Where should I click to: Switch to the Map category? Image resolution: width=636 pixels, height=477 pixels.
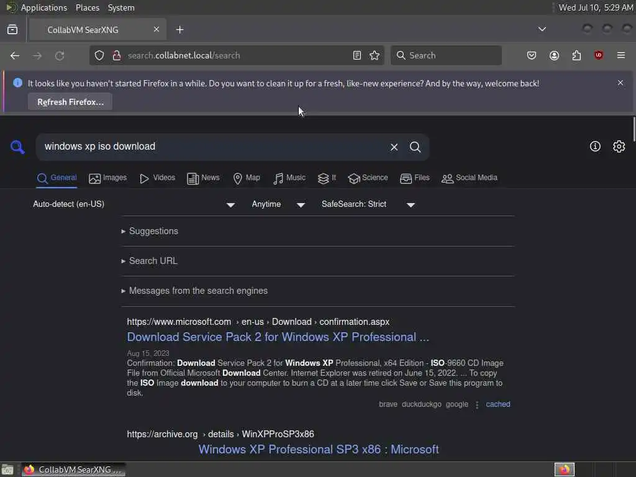pos(246,178)
